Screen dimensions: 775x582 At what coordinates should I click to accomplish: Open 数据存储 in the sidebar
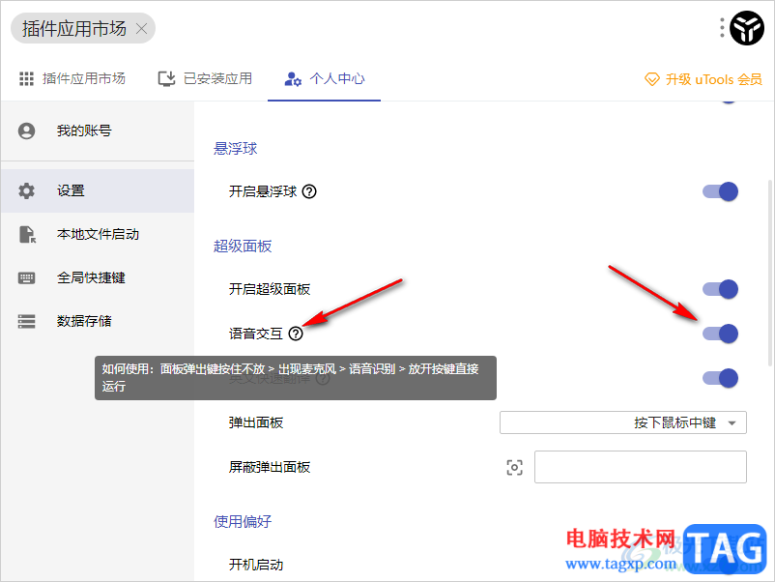pyautogui.click(x=98, y=321)
